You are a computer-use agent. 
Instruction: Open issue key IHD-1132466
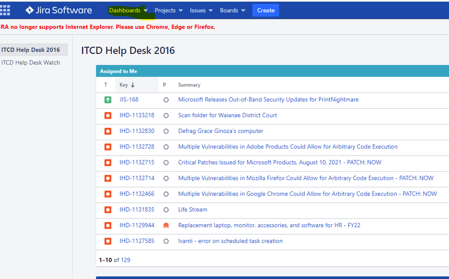click(137, 194)
